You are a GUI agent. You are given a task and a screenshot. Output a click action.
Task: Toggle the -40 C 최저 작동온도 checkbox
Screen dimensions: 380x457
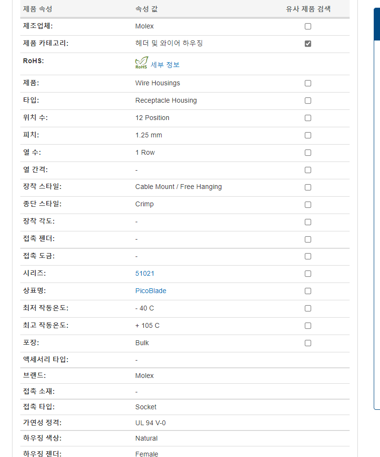click(x=308, y=309)
